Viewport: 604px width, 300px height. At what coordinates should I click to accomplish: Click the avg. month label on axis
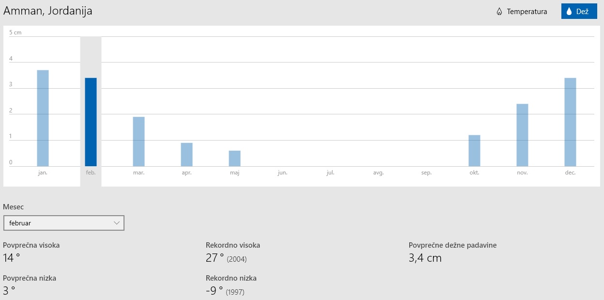[x=378, y=173]
